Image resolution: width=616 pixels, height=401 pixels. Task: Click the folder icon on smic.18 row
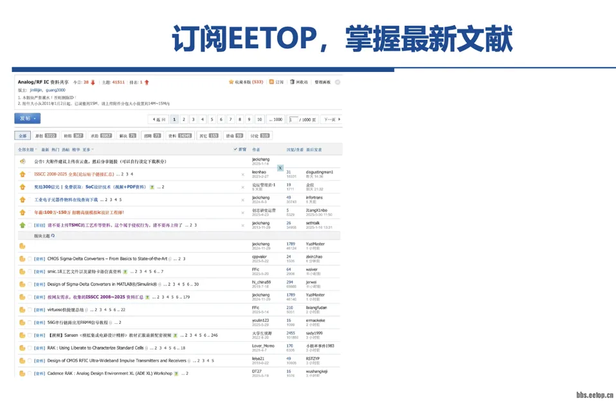23,271
